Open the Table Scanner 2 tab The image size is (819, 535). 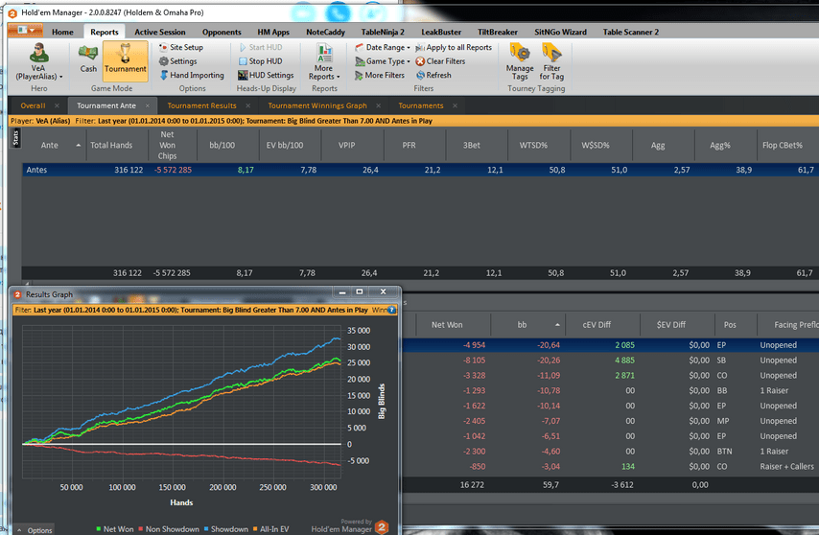coord(630,32)
